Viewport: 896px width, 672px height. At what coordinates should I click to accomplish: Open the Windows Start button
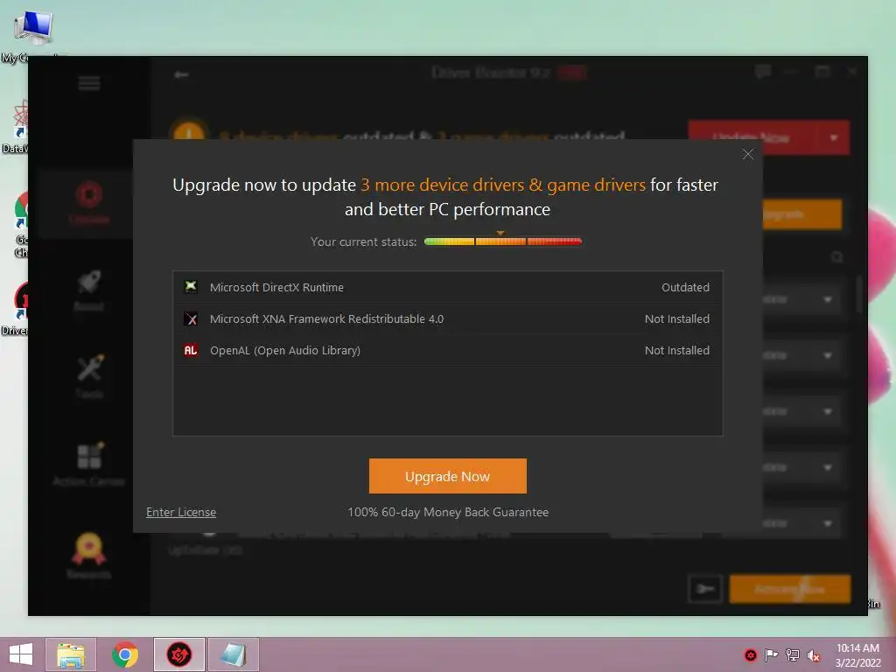pyautogui.click(x=21, y=654)
